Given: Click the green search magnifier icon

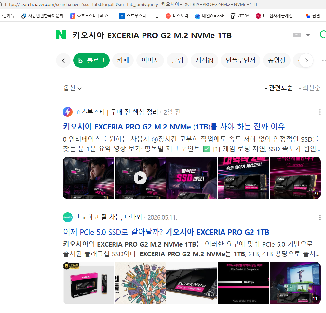Looking at the screenshot, I should [x=323, y=34].
